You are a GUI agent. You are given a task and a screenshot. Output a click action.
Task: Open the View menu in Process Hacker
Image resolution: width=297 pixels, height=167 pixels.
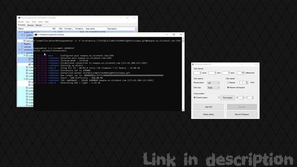coord(28,22)
